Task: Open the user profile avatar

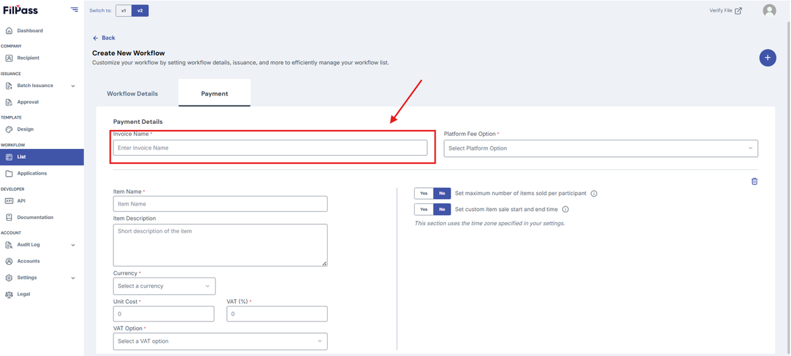Action: coord(769,11)
